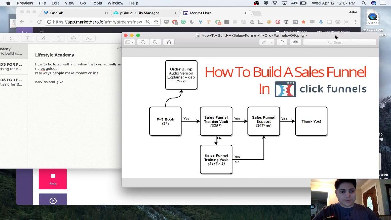Zoom in on the funnel image

155,42
